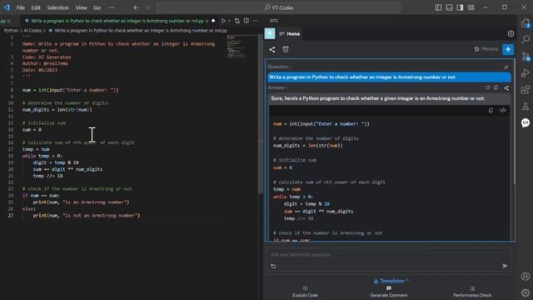Go back with the navigation arrow
The height and width of the screenshot is (300, 533).
click(x=136, y=7)
